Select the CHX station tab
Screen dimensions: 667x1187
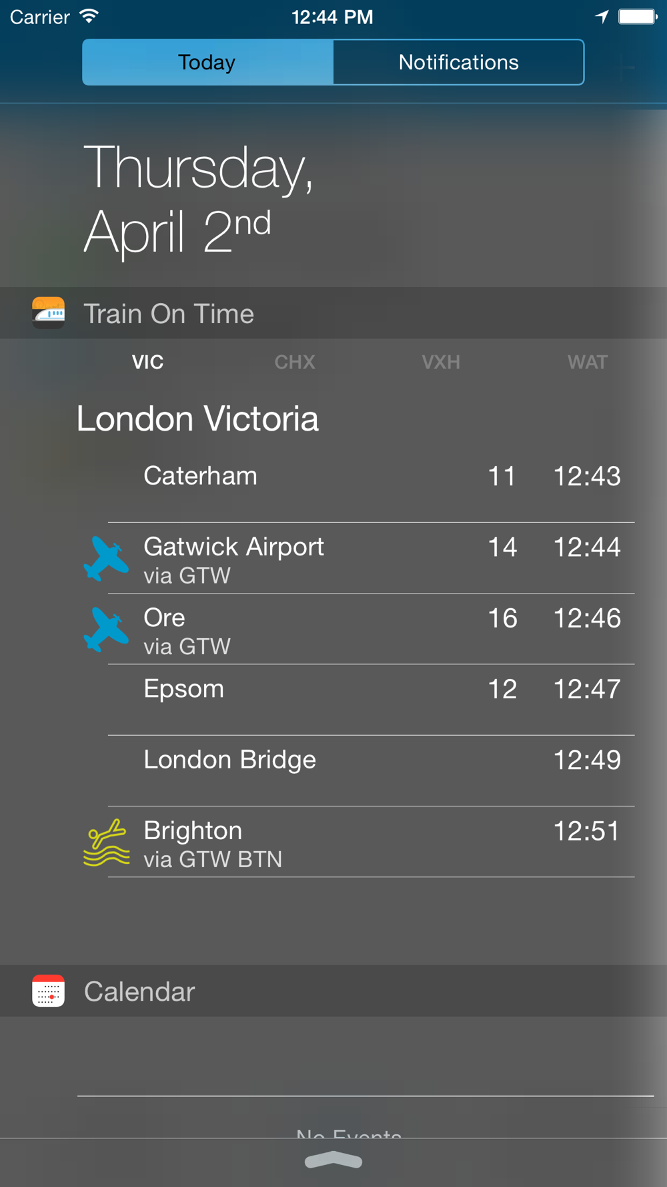pyautogui.click(x=295, y=362)
